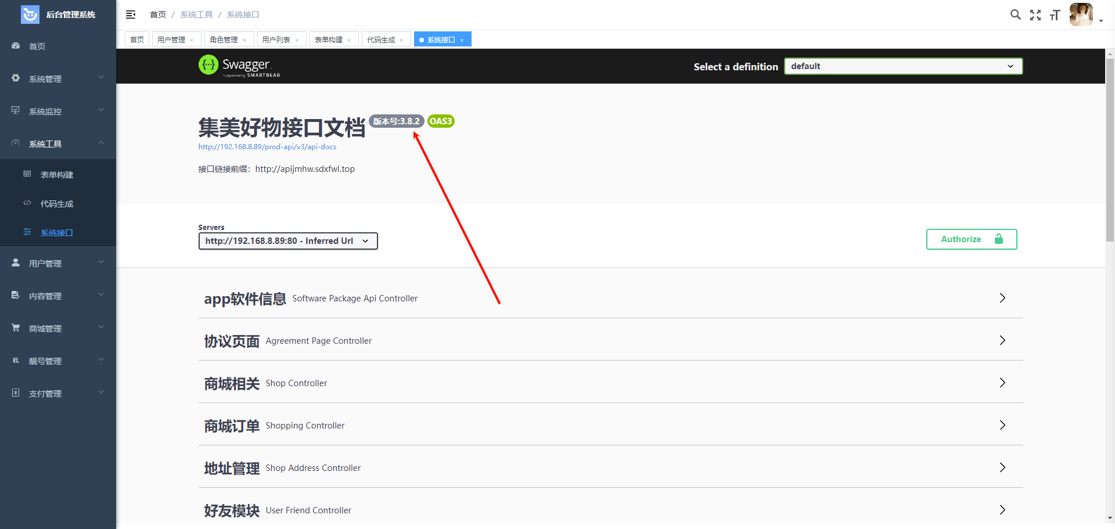The height and width of the screenshot is (529, 1115).
Task: Close the 角色管理 tab
Action: [x=244, y=40]
